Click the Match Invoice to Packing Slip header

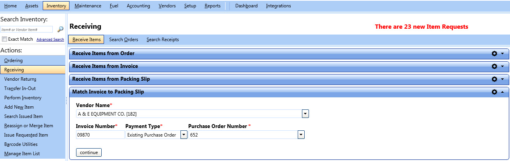[289, 92]
